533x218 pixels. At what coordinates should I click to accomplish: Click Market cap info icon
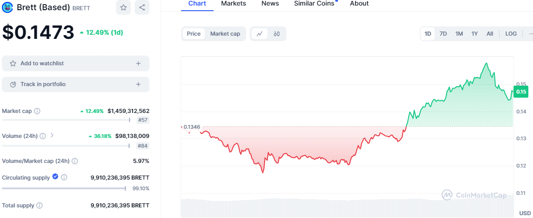(37, 111)
